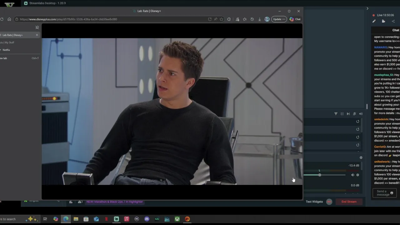The image size is (400, 225).
Task: Open Copilot Chat in browser toolbar
Action: (x=295, y=19)
